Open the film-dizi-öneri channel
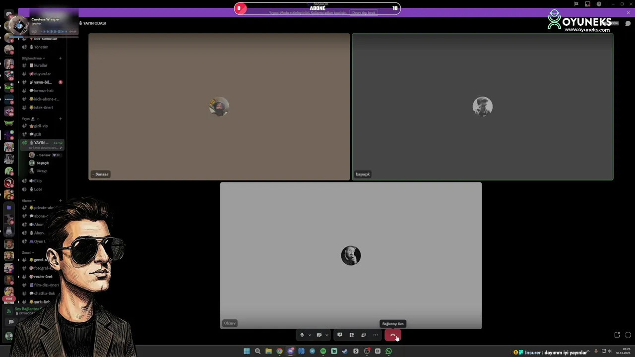The height and width of the screenshot is (357, 635). (x=42, y=285)
